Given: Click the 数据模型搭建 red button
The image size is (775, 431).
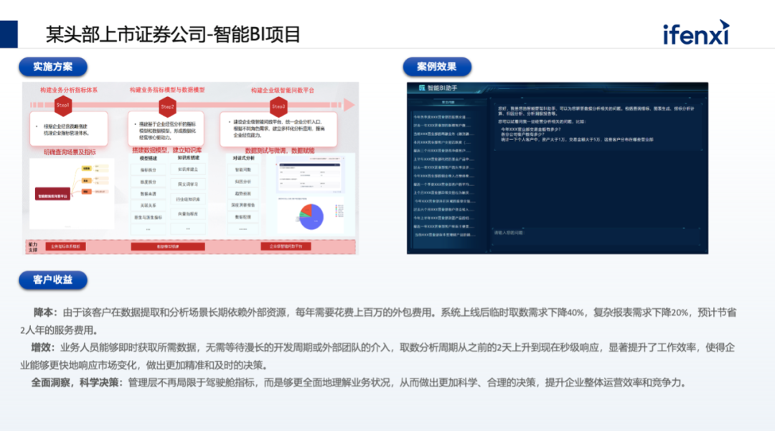Looking at the screenshot, I should pos(167,246).
